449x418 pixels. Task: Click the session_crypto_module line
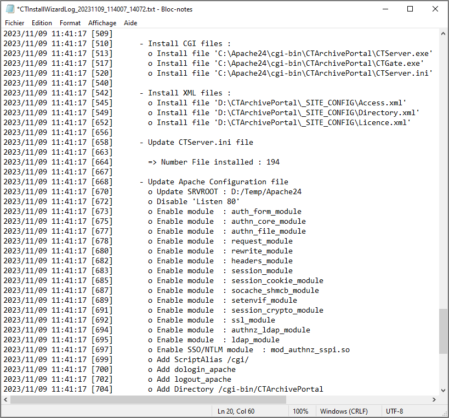point(236,310)
